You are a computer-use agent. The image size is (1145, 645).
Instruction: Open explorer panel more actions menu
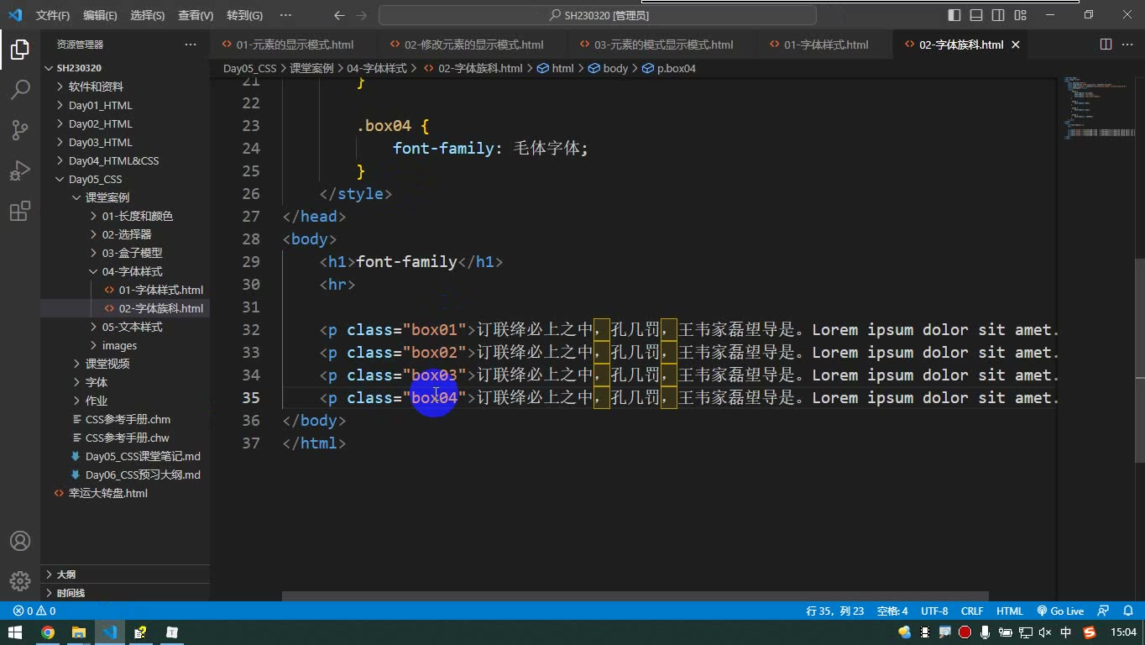[191, 45]
